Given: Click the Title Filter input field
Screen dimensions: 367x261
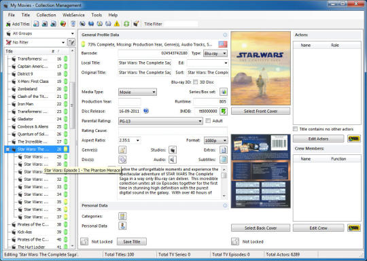Looking at the screenshot, I should pos(181,24).
